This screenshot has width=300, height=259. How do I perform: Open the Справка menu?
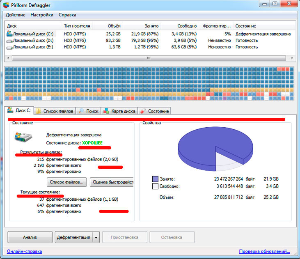coord(67,15)
